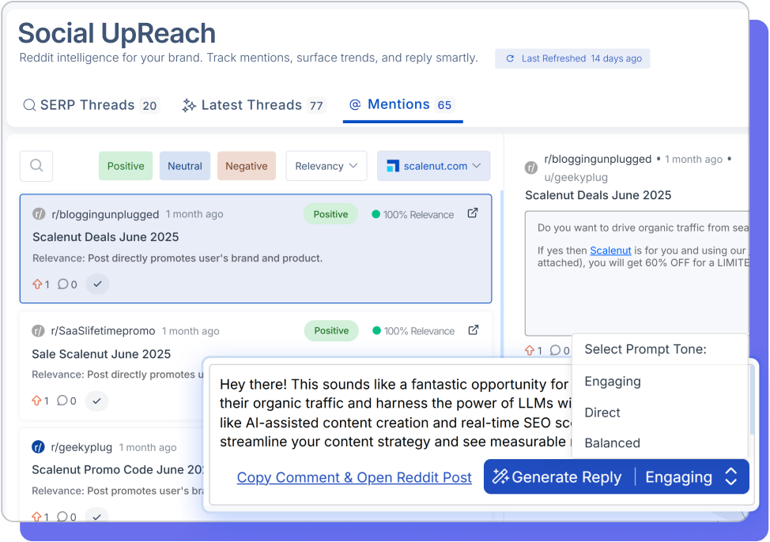This screenshot has width=770, height=542.
Task: Click the refresh icon beside Last Refreshed
Action: point(510,58)
